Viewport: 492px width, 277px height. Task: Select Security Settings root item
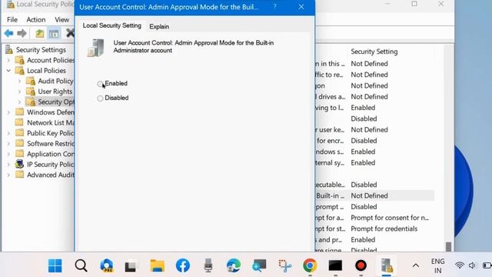[41, 49]
